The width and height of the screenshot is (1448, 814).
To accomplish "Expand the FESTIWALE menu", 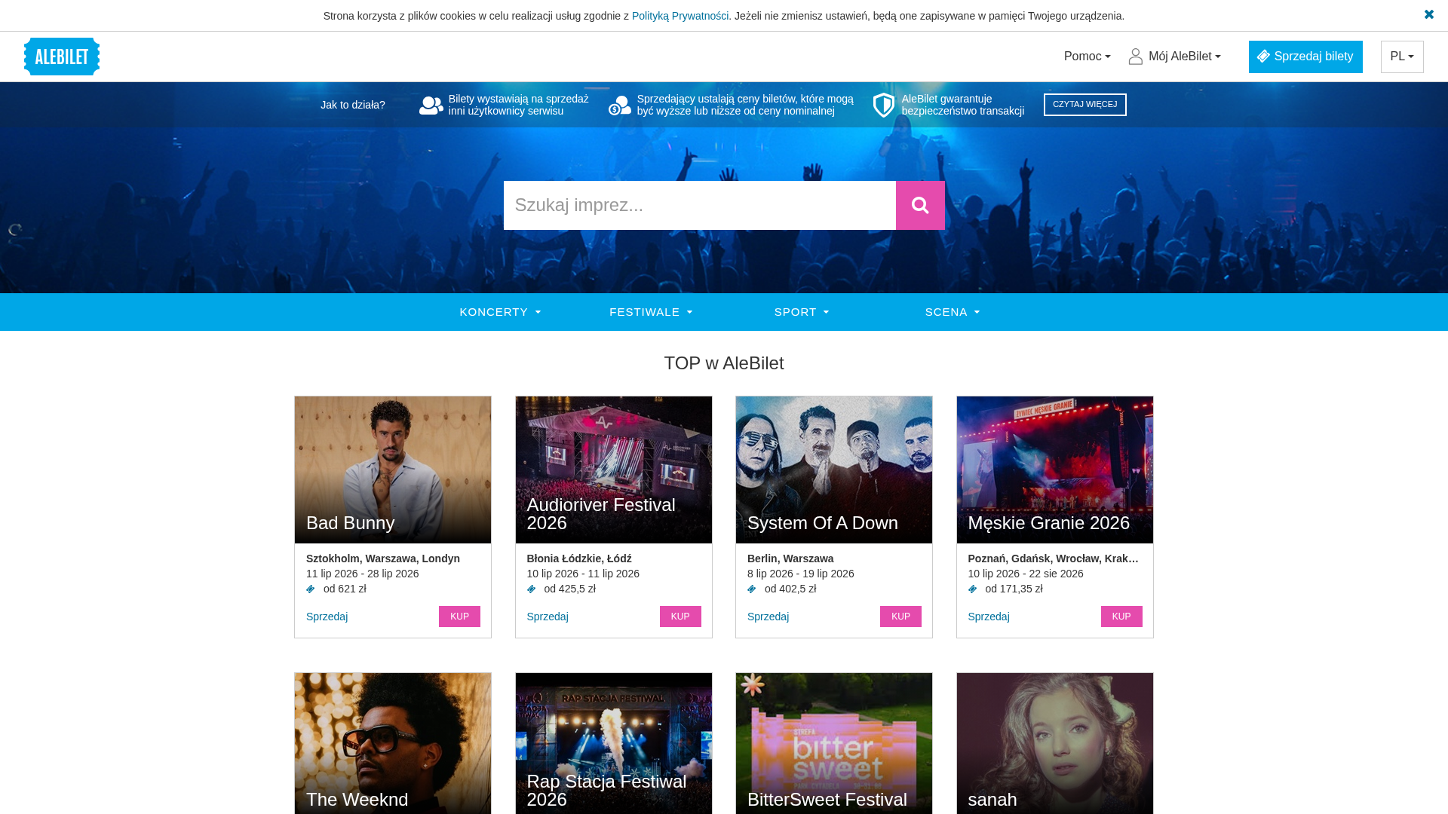I will pos(651,312).
